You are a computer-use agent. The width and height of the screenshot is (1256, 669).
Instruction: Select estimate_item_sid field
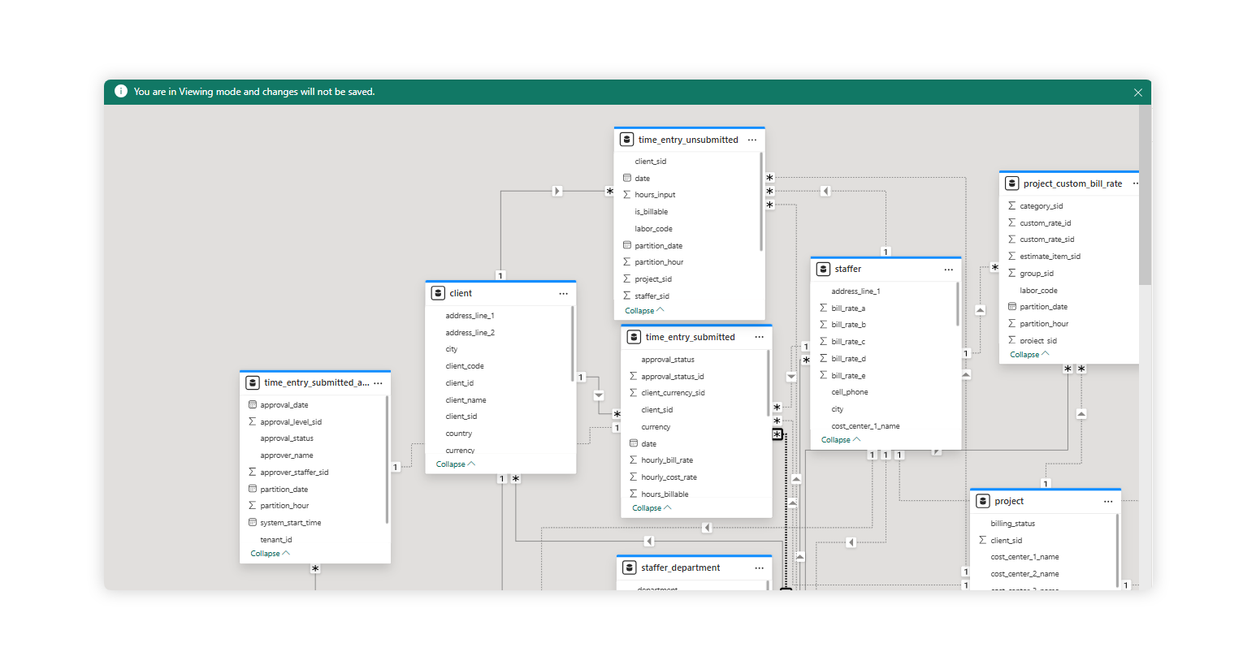click(x=1050, y=257)
